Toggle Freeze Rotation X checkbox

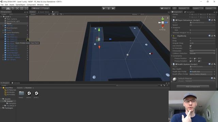tap(190, 61)
